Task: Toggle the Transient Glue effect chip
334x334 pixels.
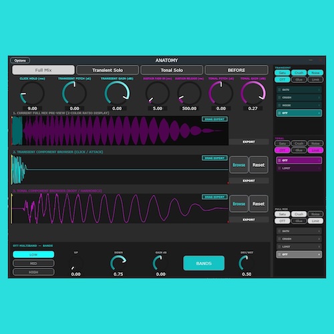Action: point(299,79)
